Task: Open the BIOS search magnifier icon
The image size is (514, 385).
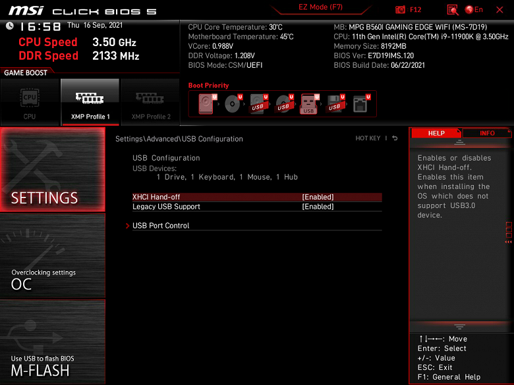Action: [452, 10]
